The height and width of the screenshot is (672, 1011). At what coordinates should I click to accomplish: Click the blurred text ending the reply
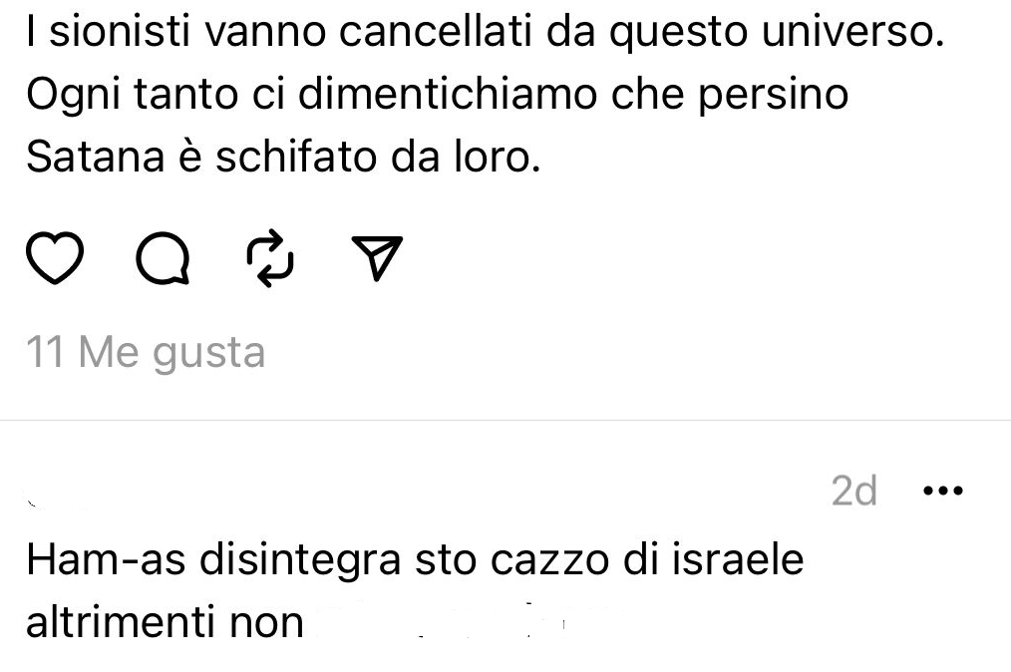tap(449, 622)
